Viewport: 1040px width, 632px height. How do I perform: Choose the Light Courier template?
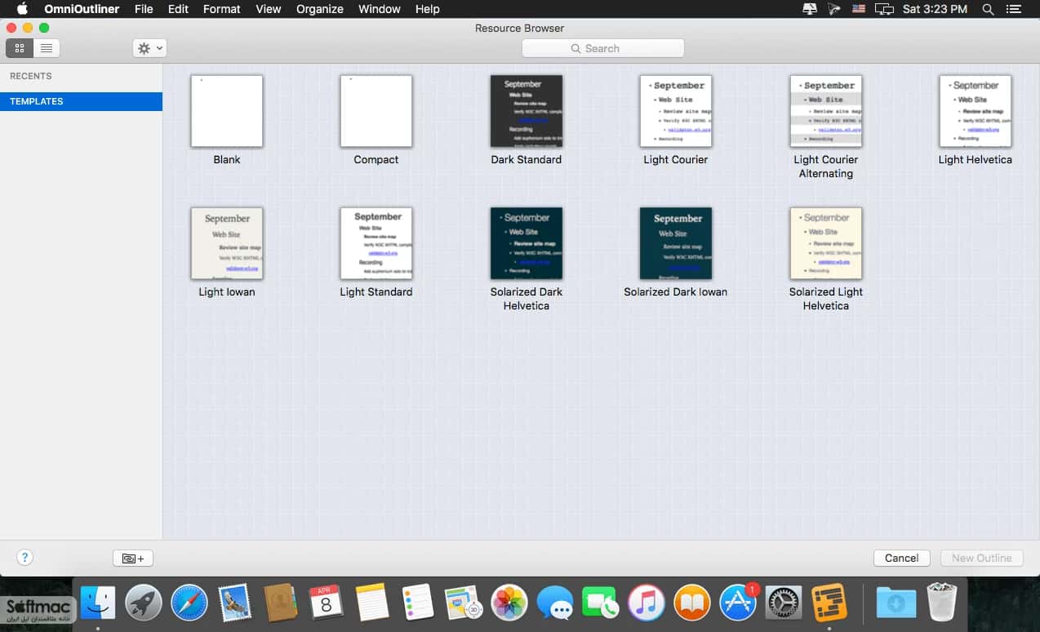click(676, 111)
